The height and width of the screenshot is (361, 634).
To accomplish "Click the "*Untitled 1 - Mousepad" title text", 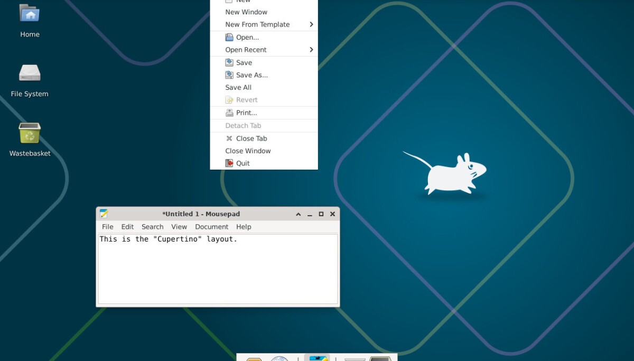I will tap(201, 214).
